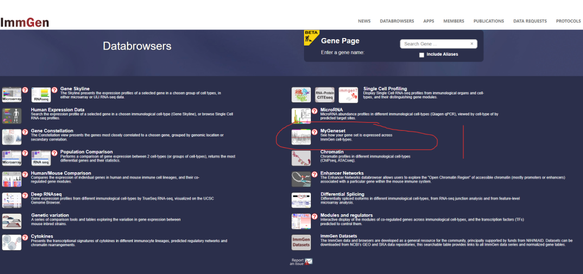The image size is (583, 274).
Task: Clear the Search Gene field with the x
Action: coord(472,44)
